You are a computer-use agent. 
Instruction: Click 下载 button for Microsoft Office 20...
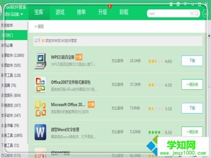coord(192,108)
